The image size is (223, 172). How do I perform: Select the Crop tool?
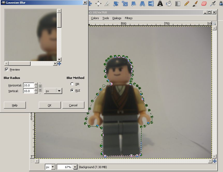pos(107,4)
